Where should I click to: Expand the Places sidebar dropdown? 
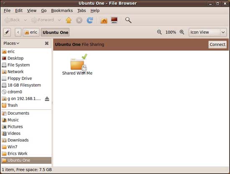click(x=11, y=43)
